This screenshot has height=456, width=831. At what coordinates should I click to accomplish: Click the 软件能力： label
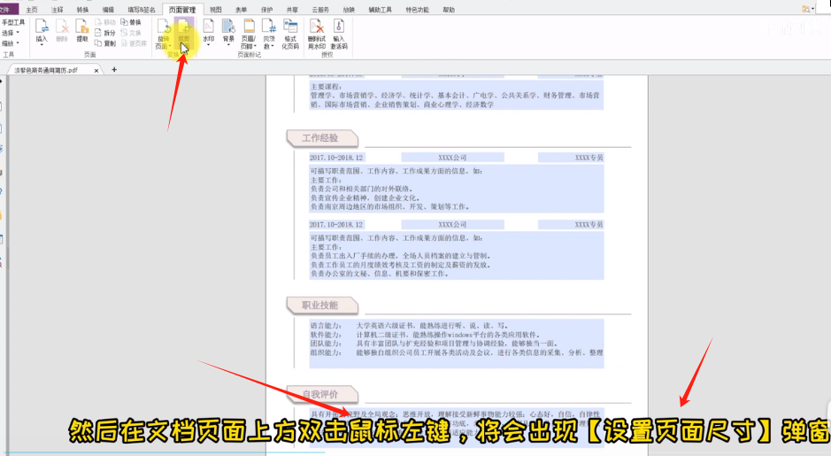point(326,335)
